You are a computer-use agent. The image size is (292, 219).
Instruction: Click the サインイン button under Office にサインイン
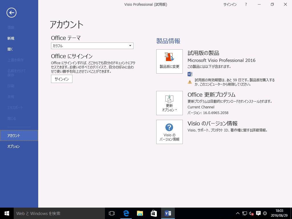pos(62,79)
